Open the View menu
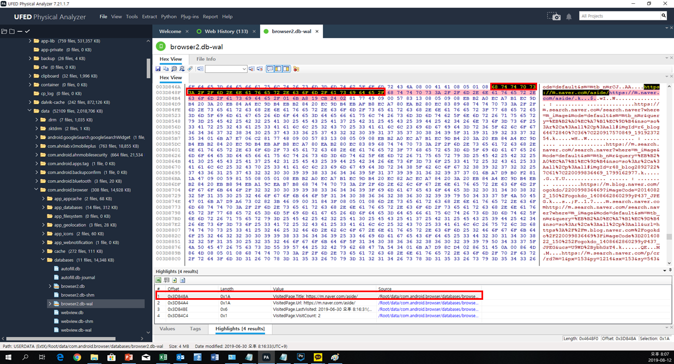Viewport: 674px width, 364px height. pyautogui.click(x=117, y=17)
